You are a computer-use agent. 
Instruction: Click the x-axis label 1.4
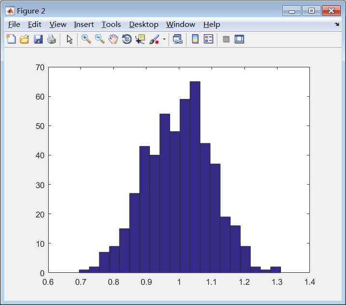point(309,282)
